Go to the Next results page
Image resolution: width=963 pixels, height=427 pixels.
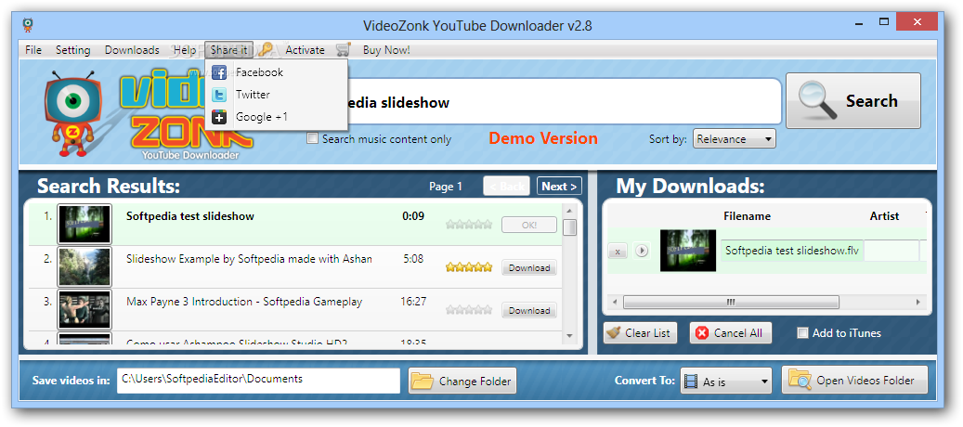(559, 187)
